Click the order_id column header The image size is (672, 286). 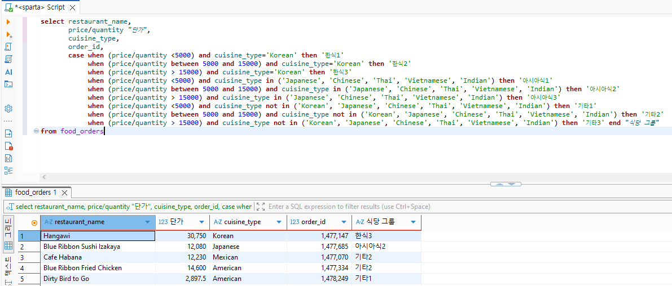[319, 222]
